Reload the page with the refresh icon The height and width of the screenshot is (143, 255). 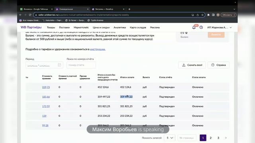(x=30, y=15)
